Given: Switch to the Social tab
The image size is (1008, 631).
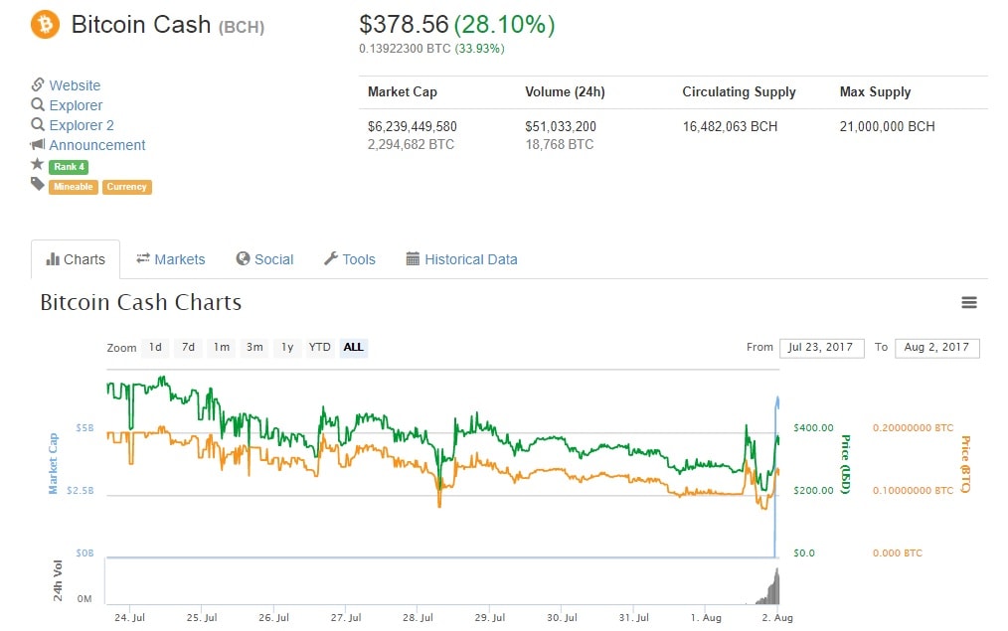Looking at the screenshot, I should point(264,259).
